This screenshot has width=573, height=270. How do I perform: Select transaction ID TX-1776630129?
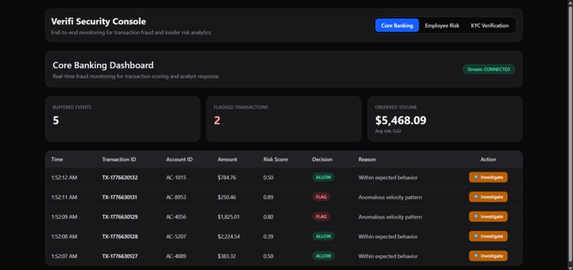click(120, 217)
